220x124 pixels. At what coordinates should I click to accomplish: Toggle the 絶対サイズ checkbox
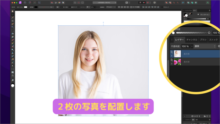70,7
